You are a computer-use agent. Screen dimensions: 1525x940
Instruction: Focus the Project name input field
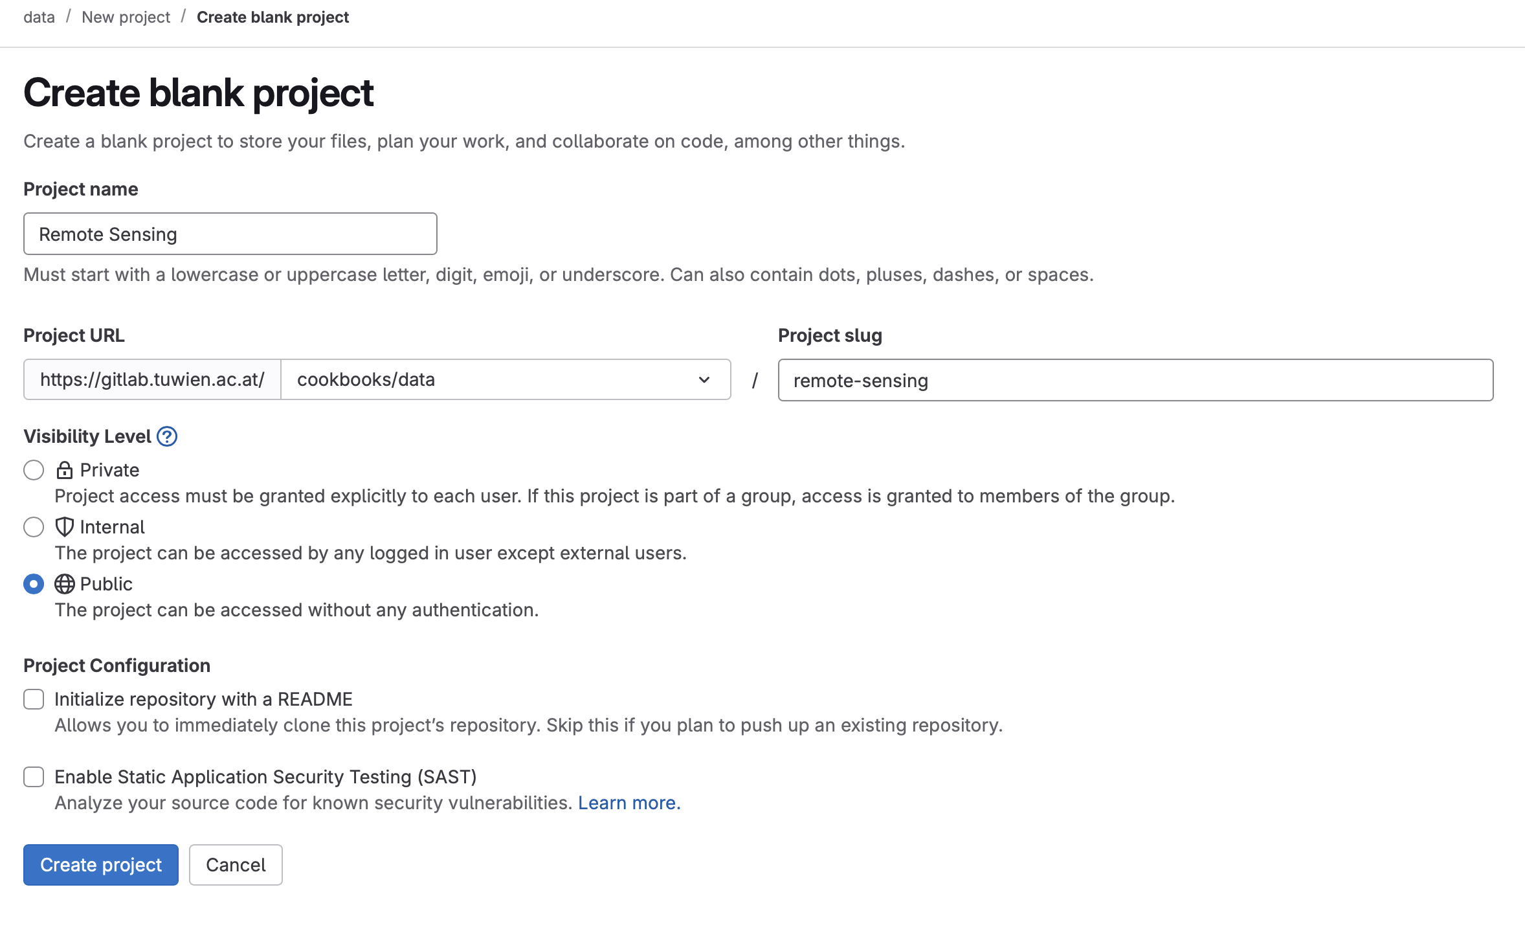point(230,234)
